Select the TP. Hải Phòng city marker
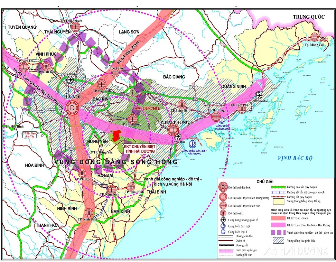The image size is (336, 262). coord(173,130)
